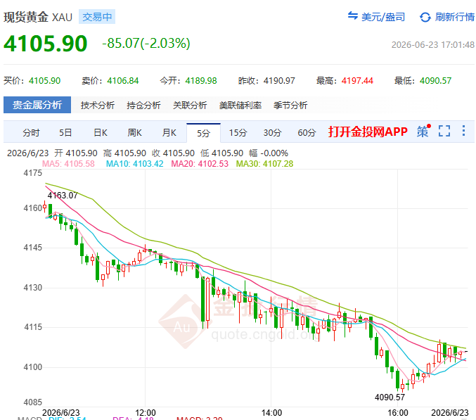Select the 贵金属分析 tab
This screenshot has width=476, height=420.
point(37,105)
